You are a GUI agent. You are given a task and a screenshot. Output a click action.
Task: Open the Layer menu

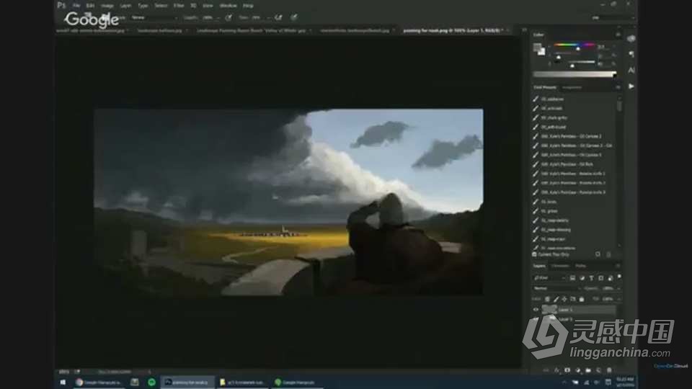click(x=125, y=6)
